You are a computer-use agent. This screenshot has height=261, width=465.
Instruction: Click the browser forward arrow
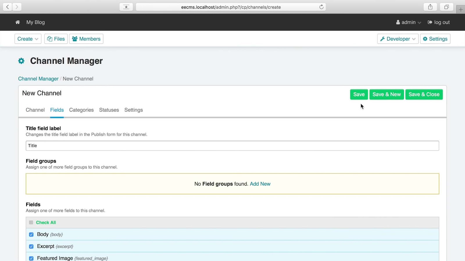click(x=17, y=7)
